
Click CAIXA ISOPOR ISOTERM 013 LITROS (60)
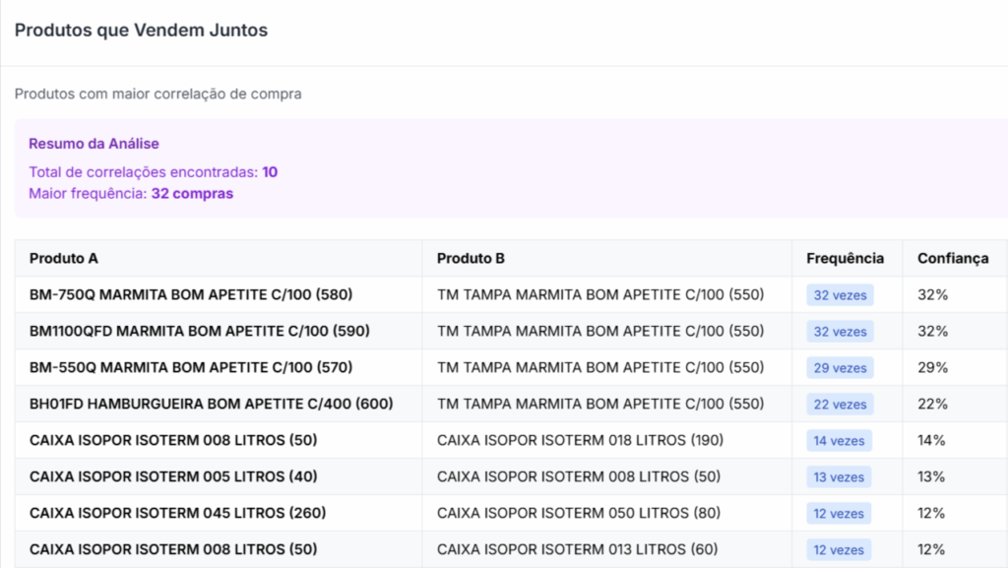(x=578, y=549)
